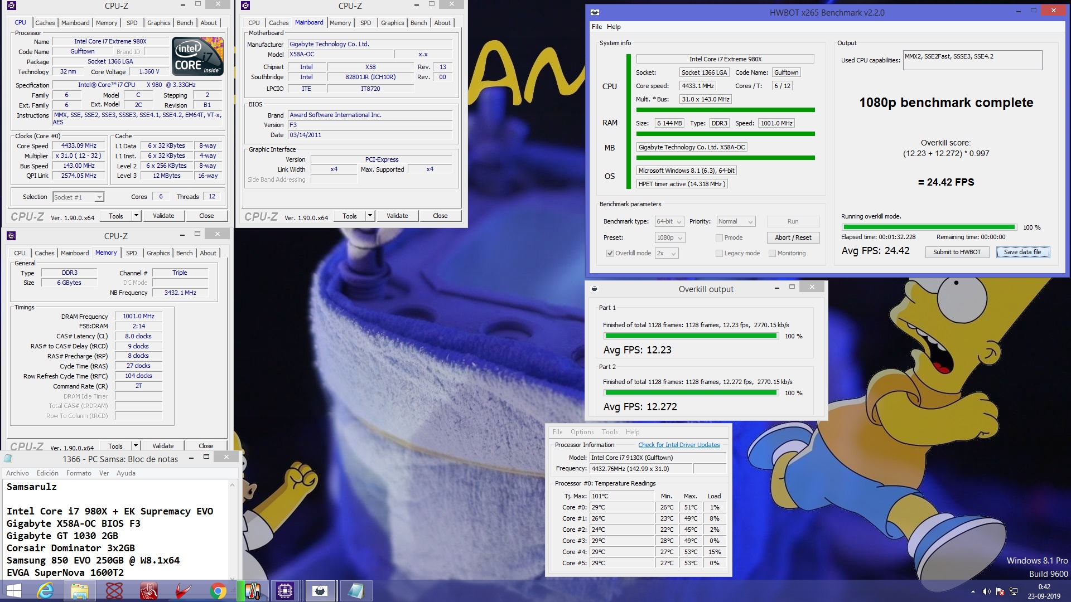Switch to HWBOT x265 taskbar icon

coord(320,591)
